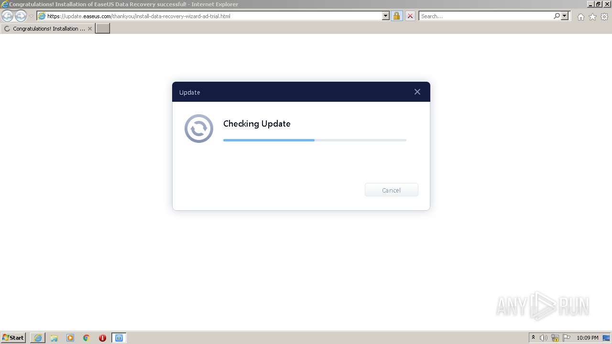Open Internet Explorer from the taskbar
This screenshot has height=344, width=612.
tap(38, 338)
